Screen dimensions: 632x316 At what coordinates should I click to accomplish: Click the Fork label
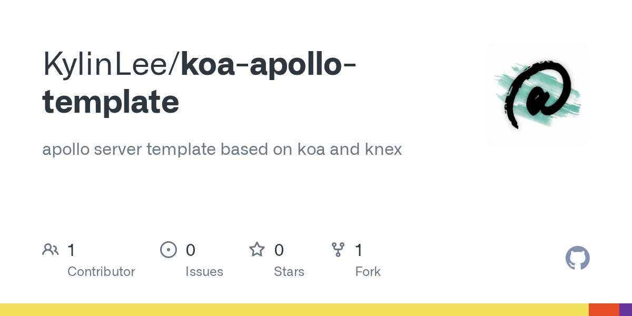click(368, 272)
